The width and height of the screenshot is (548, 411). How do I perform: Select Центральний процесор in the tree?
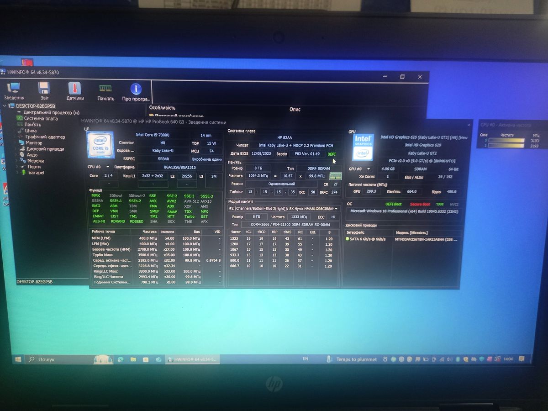pos(51,112)
